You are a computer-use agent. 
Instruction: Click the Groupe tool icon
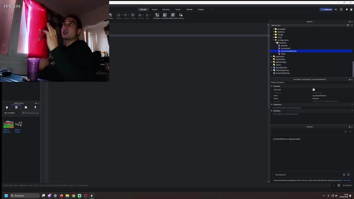click(133, 15)
